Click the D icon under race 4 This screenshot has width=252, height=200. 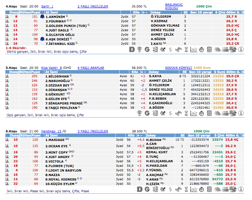(x=132, y=49)
